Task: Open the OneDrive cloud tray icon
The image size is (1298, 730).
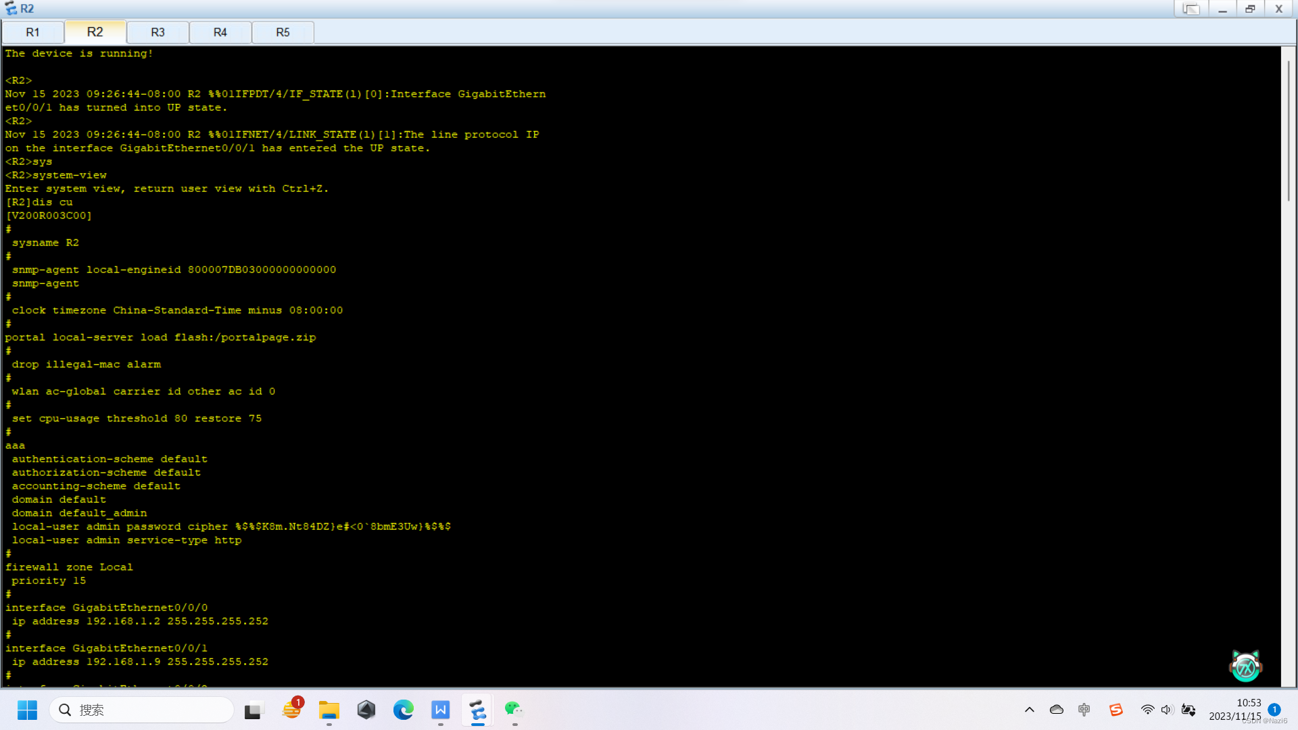Action: [x=1057, y=710]
